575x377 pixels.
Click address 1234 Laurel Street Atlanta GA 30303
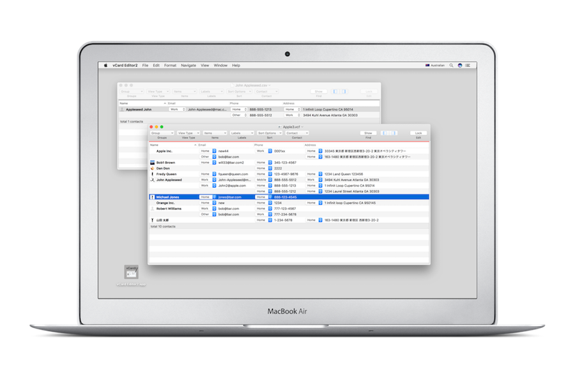pos(352,191)
